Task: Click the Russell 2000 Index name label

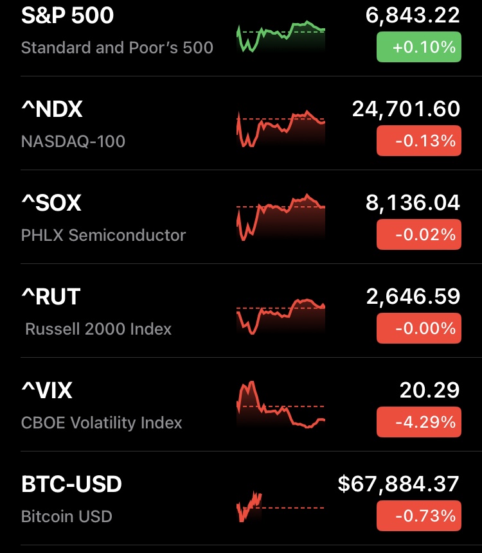Action: click(98, 329)
